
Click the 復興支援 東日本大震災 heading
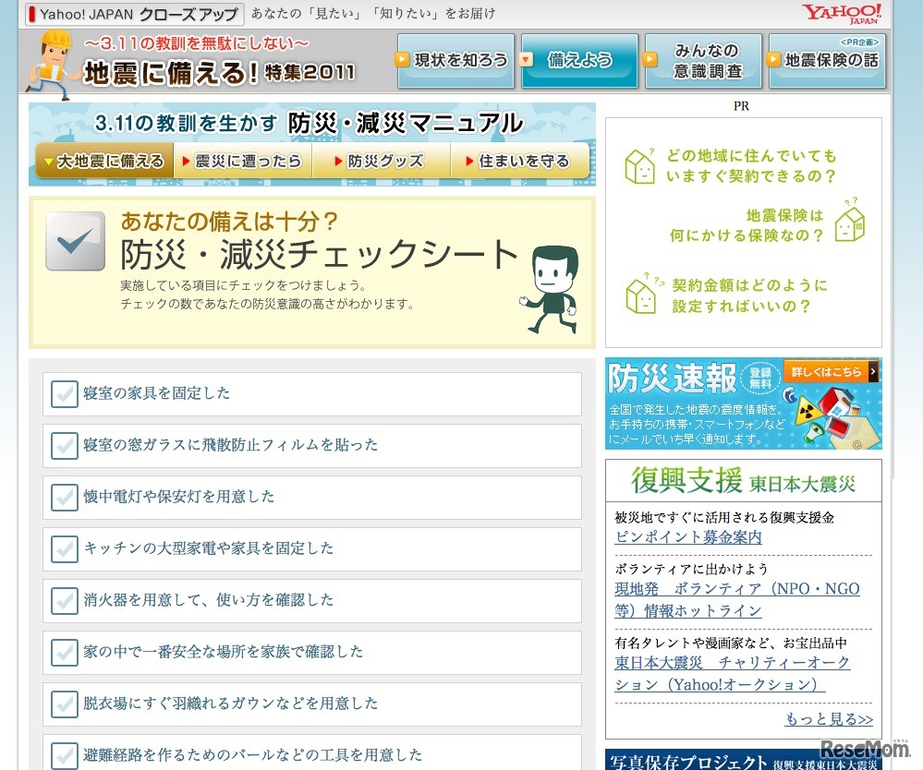[744, 481]
